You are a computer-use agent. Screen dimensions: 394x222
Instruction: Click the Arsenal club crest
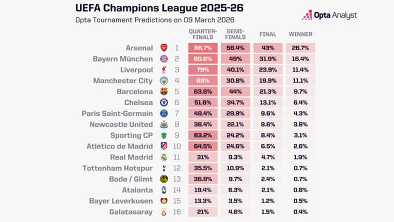pyautogui.click(x=164, y=48)
